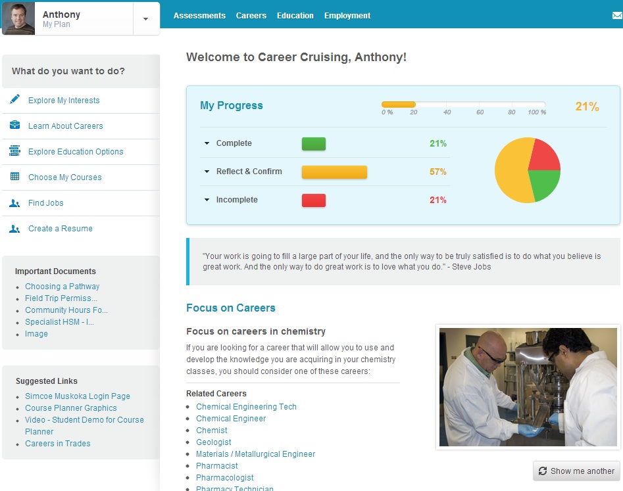Click the refresh icon on Show me another
Screen dimensions: 623x491
(542, 471)
